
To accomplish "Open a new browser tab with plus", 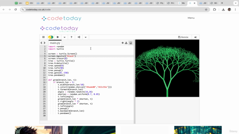I will (222, 3).
